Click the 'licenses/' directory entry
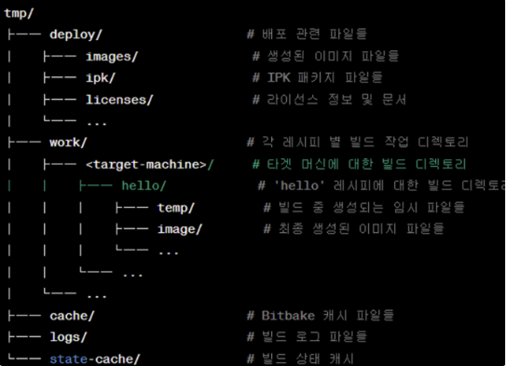 (x=119, y=100)
